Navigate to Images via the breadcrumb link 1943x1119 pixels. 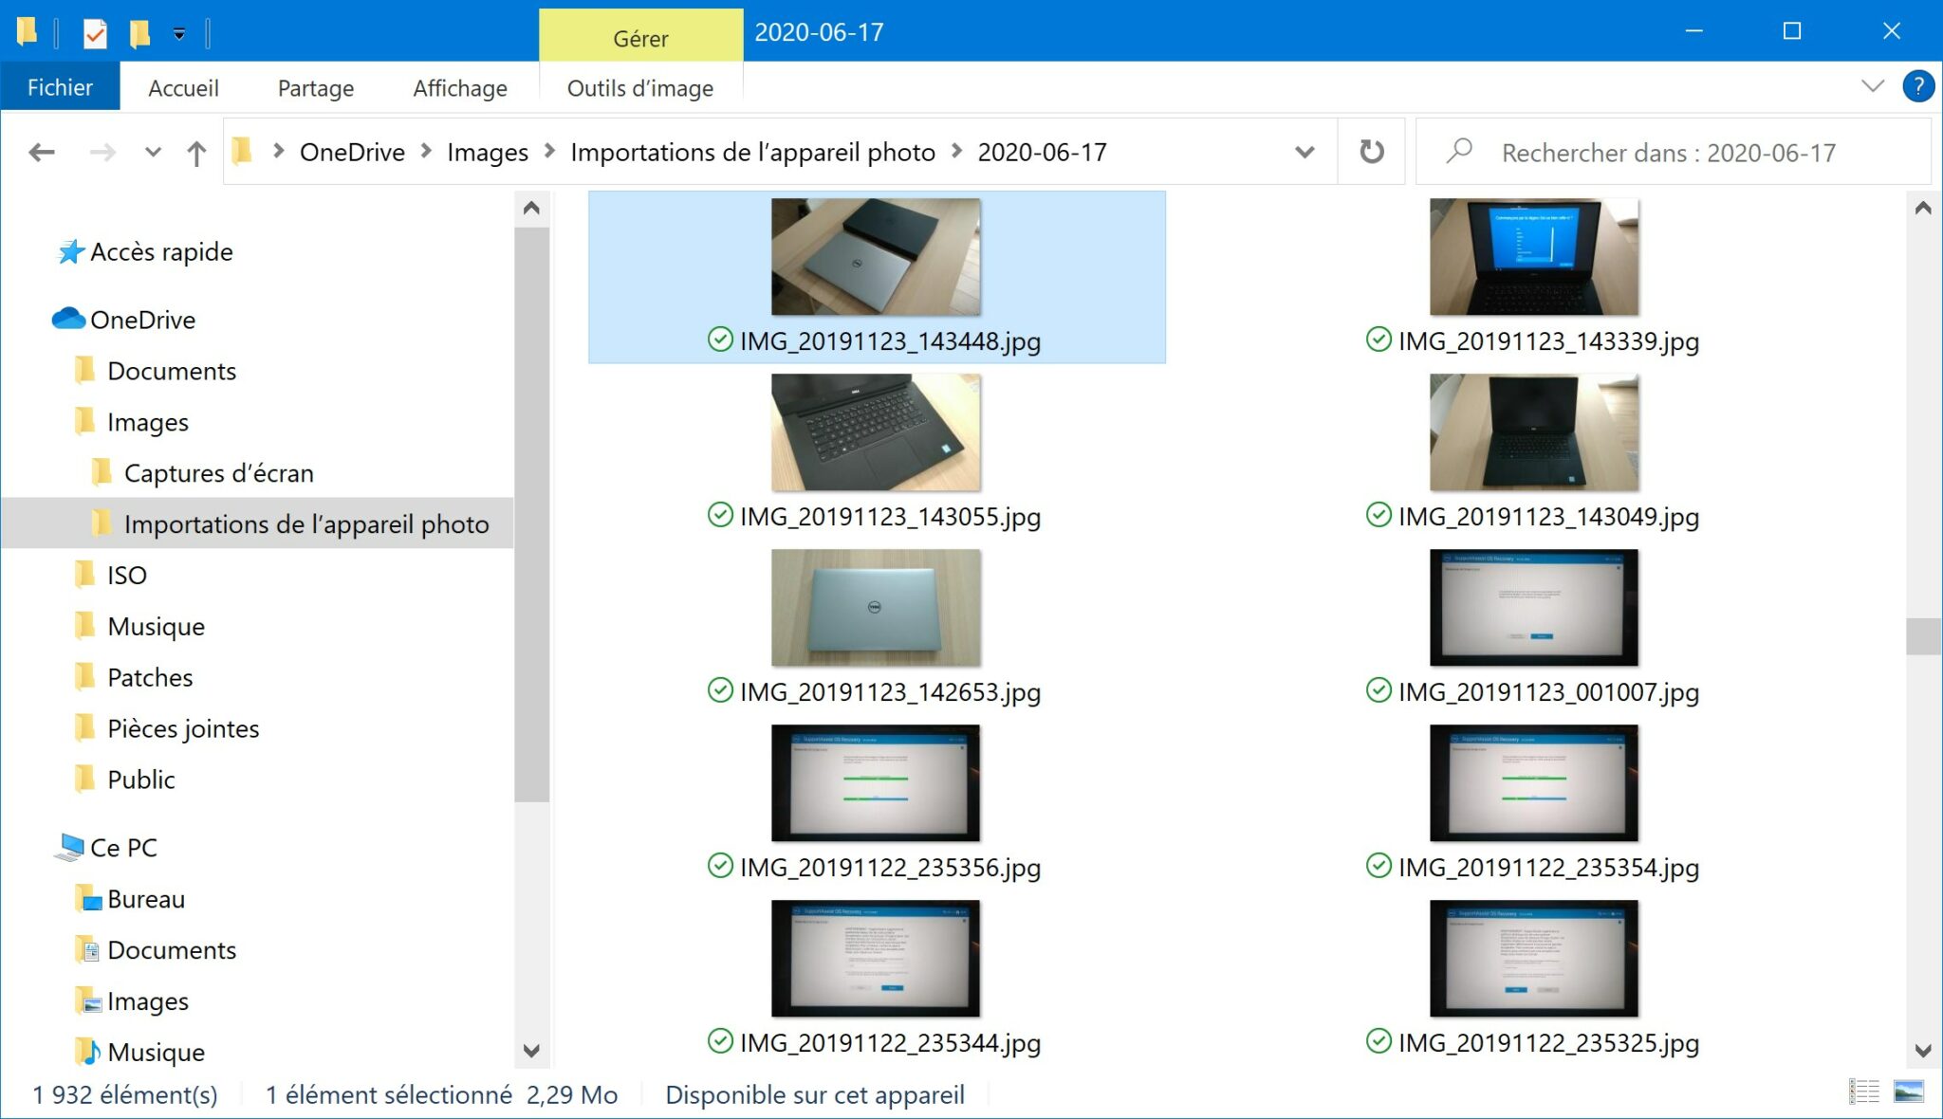(487, 152)
